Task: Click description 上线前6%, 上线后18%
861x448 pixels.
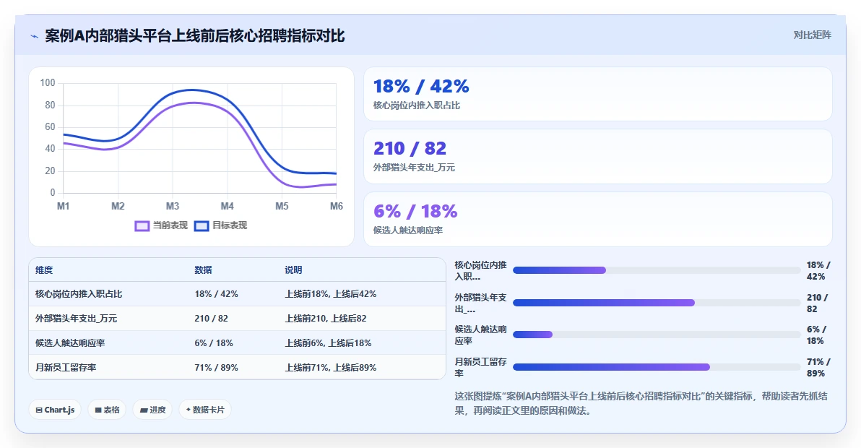Action: pyautogui.click(x=329, y=343)
